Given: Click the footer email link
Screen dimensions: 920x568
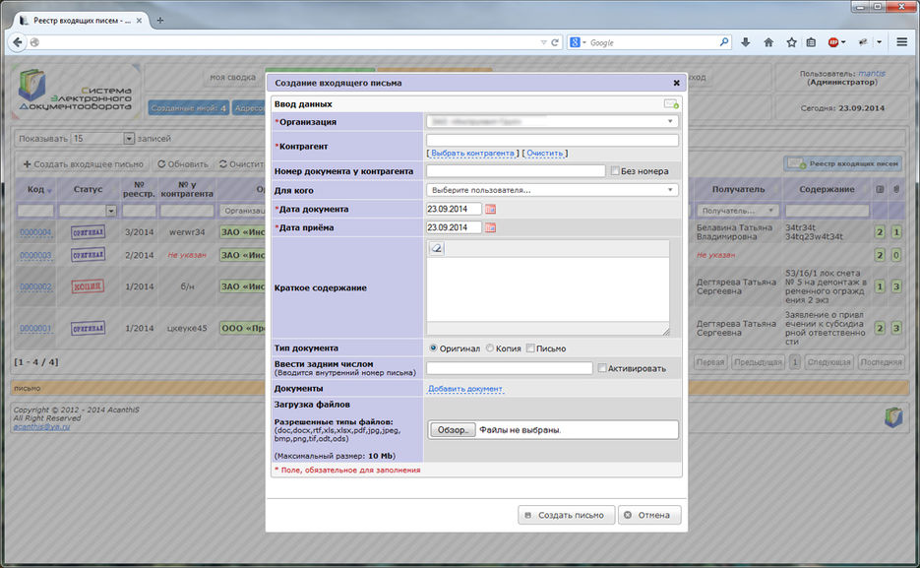Looking at the screenshot, I should click(x=41, y=427).
